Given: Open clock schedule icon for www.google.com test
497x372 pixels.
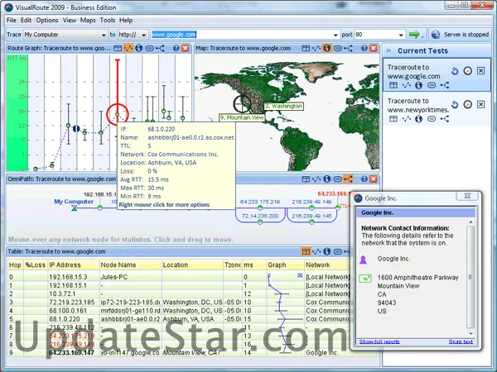Looking at the screenshot, I should coord(468,71).
